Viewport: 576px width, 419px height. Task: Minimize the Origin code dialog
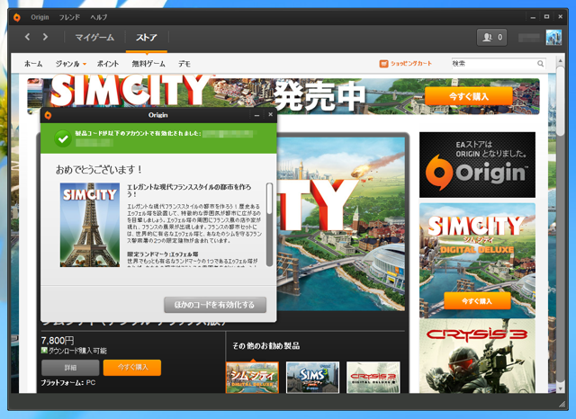click(x=256, y=115)
